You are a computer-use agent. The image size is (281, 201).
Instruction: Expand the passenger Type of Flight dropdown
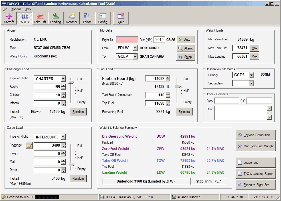pos(63,79)
